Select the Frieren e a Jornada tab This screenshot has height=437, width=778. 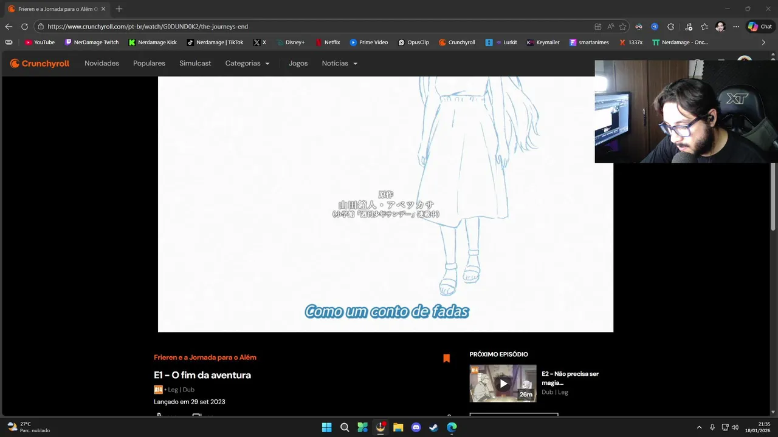pos(57,9)
